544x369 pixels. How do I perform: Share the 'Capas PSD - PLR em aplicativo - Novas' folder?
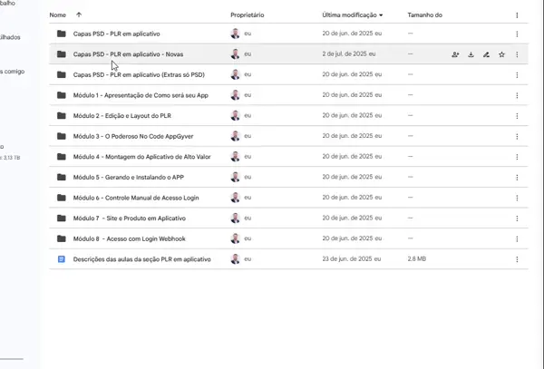[455, 54]
